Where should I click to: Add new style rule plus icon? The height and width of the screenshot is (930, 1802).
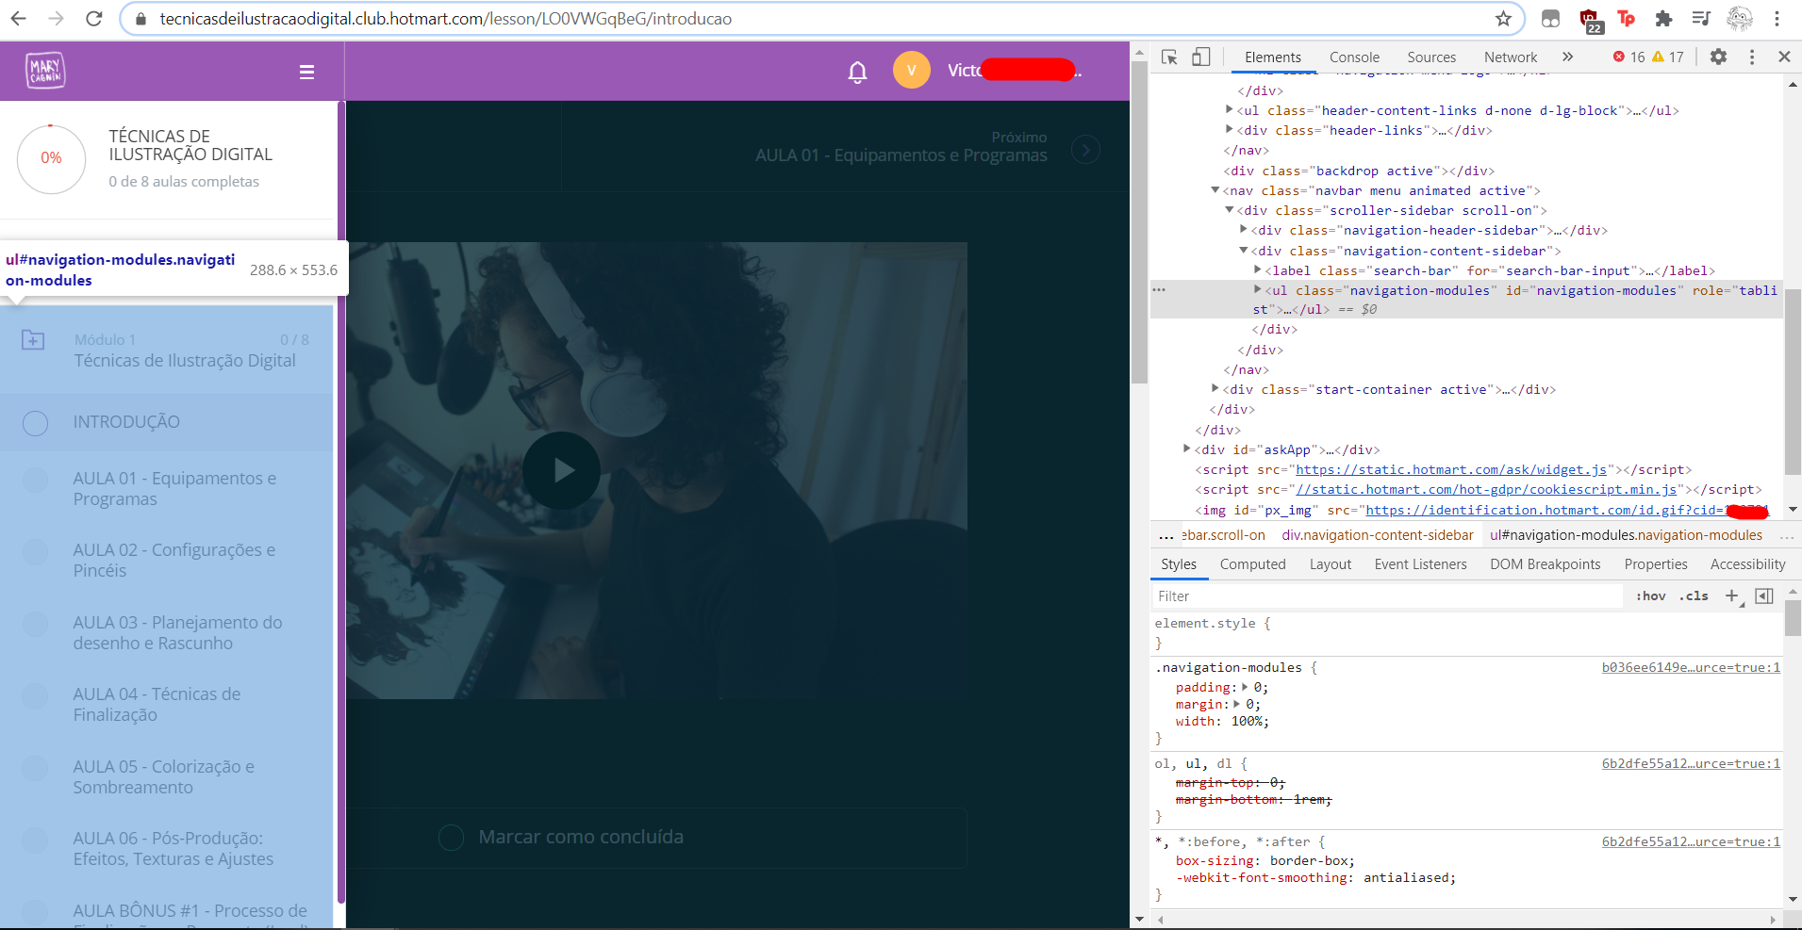pyautogui.click(x=1732, y=596)
